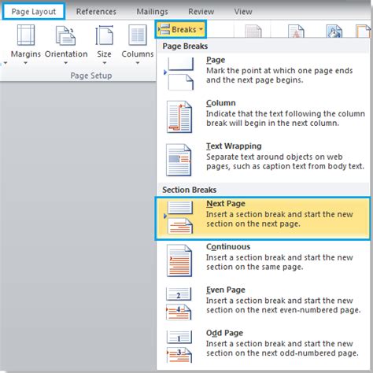
Task: Select the View ribbon tab
Action: pos(243,12)
